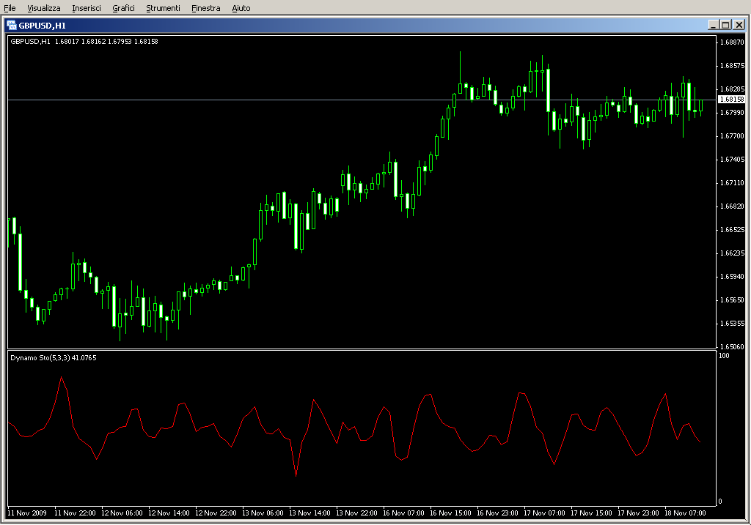Click the 16 Nov 07:00 time label
Image resolution: width=751 pixels, height=525 pixels.
(403, 513)
